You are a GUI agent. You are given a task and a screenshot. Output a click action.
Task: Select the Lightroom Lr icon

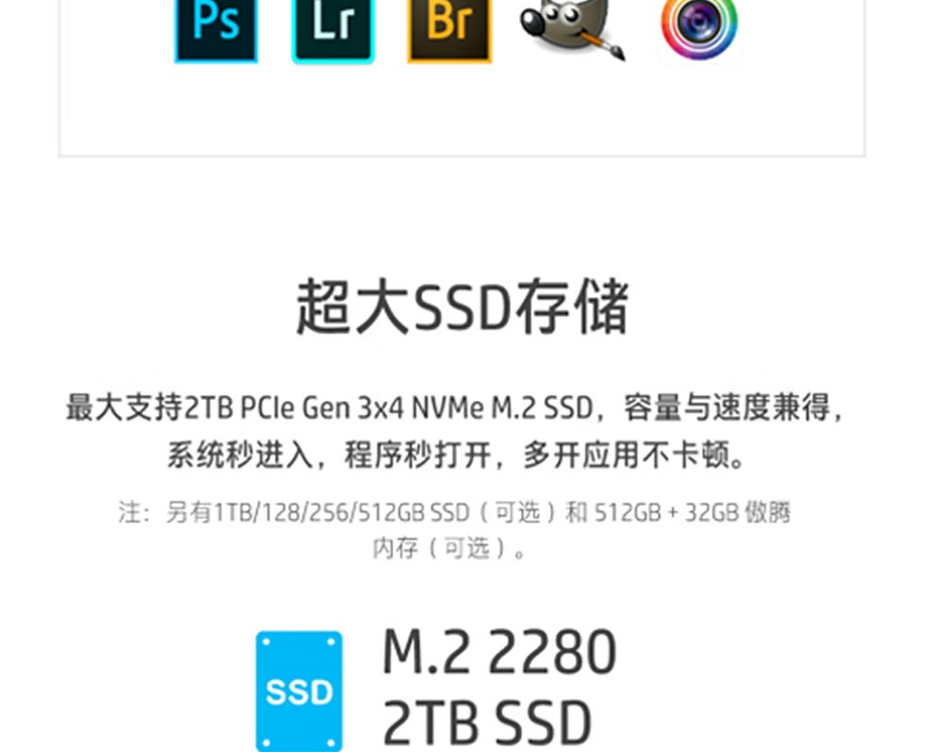(x=333, y=29)
